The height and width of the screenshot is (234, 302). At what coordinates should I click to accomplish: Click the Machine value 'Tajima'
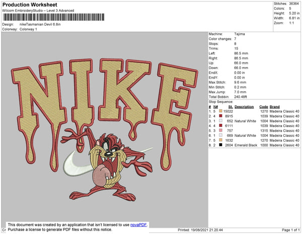pyautogui.click(x=240, y=34)
